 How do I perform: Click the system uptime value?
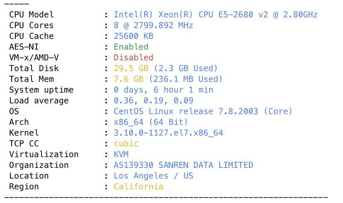[x=163, y=90]
